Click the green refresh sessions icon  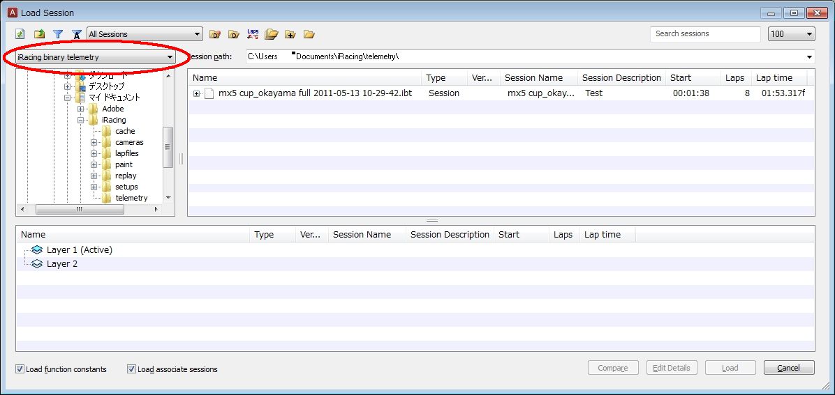pos(20,35)
